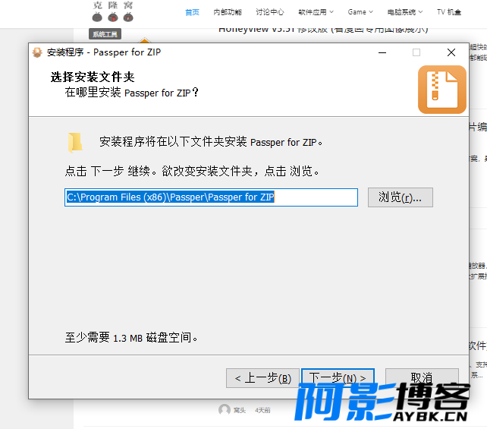The image size is (487, 429).
Task: Click the 克隆窝 site logo
Action: [x=113, y=12]
